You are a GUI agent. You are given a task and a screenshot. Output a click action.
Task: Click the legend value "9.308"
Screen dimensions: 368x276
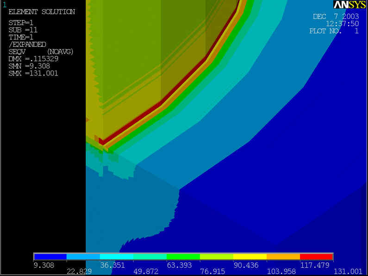tap(44, 265)
